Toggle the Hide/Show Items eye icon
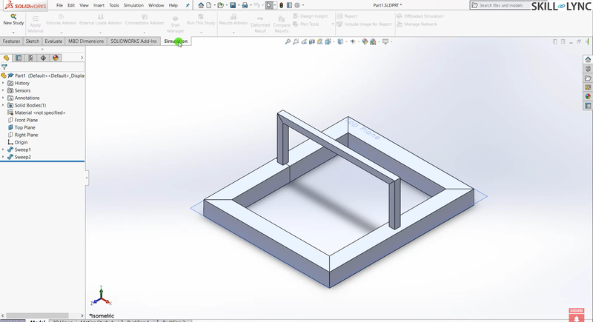This screenshot has height=322, width=593. pyautogui.click(x=354, y=41)
